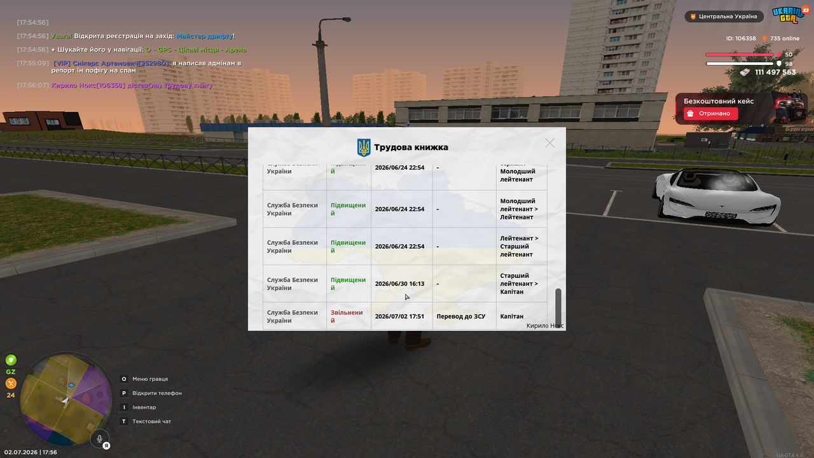
Task: Click the trident emblem beside Трудова книжка
Action: tap(364, 148)
